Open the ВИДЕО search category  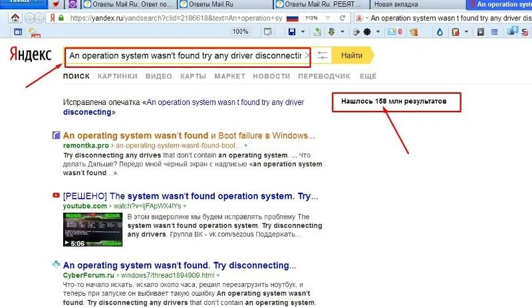pos(158,76)
